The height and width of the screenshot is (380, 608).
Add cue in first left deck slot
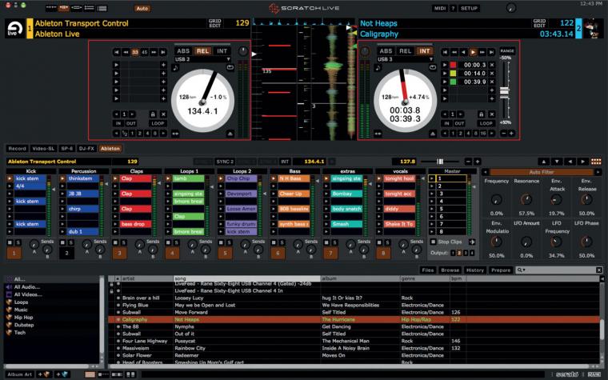(x=163, y=65)
